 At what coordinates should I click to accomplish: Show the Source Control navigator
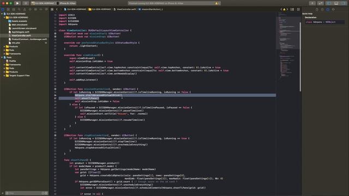(8, 9)
